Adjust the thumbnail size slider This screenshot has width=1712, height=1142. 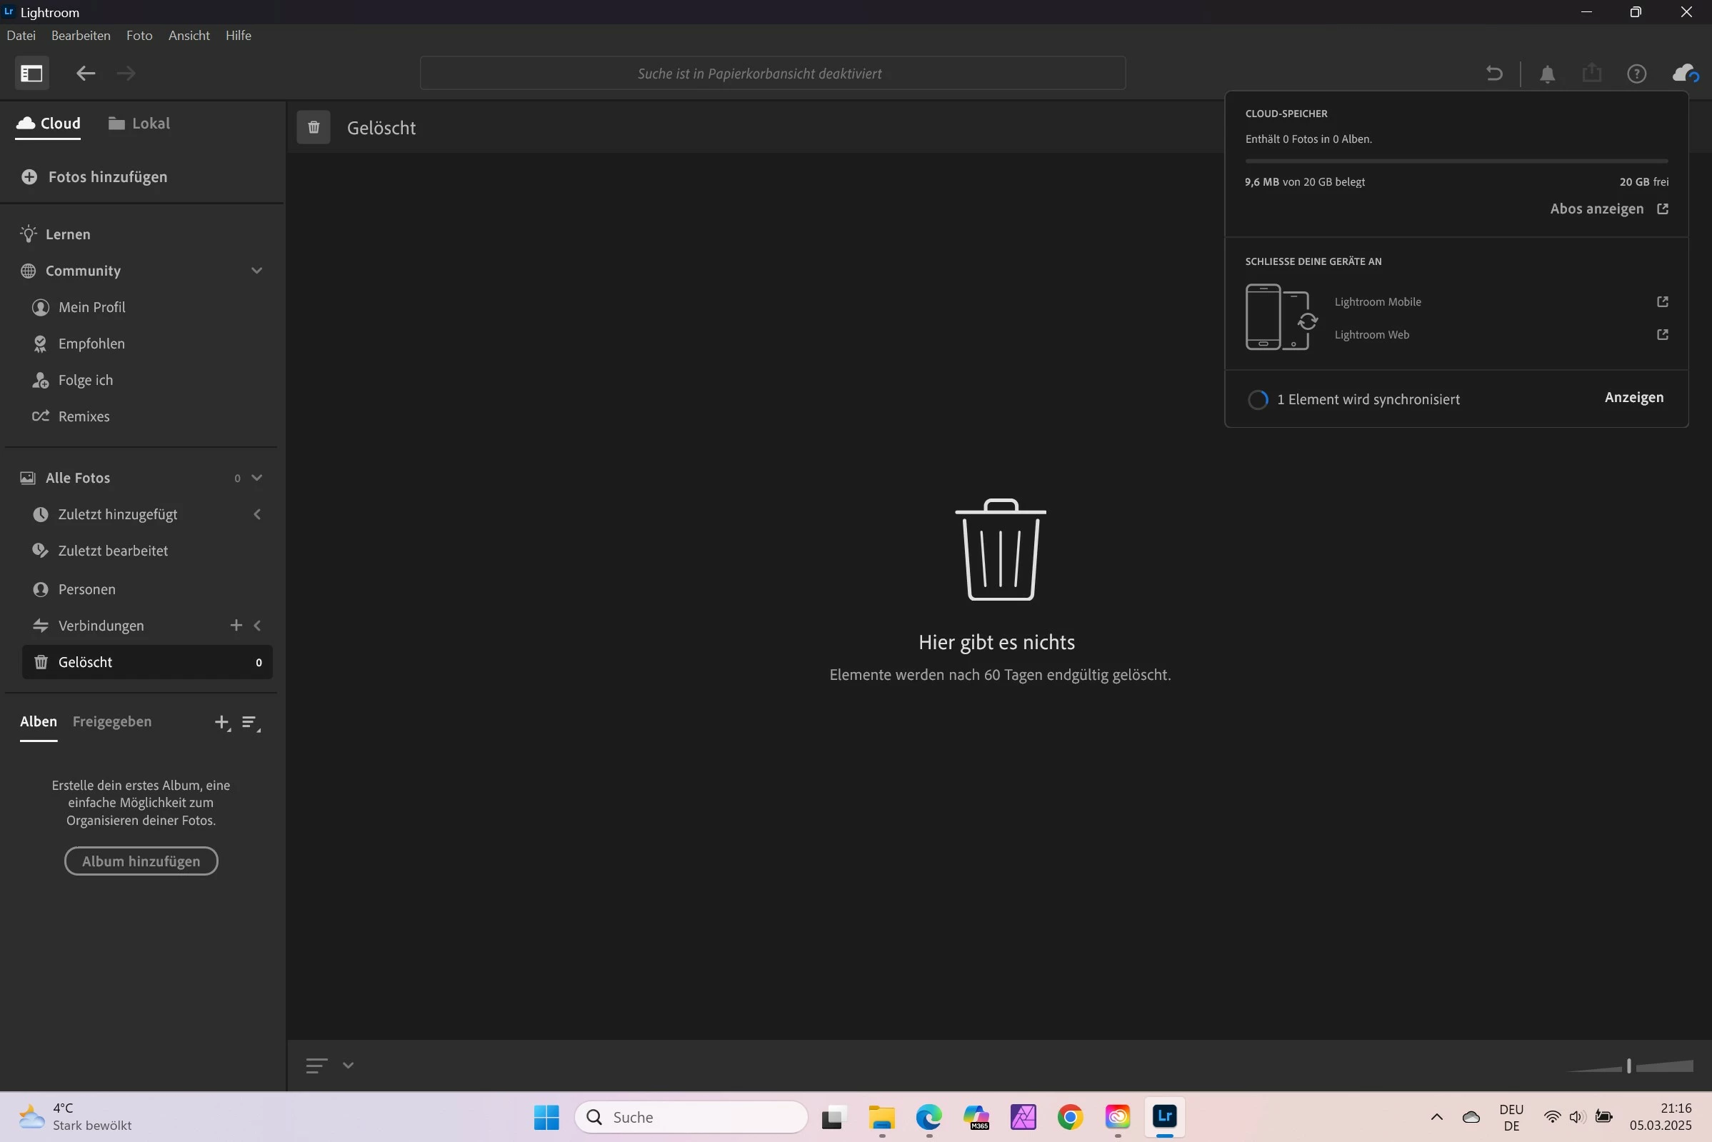[x=1628, y=1066]
